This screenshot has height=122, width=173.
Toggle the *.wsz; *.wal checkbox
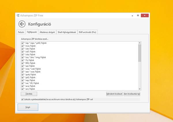[x=22, y=69]
